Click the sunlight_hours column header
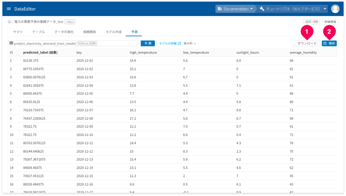This screenshot has width=346, height=196. coord(248,53)
